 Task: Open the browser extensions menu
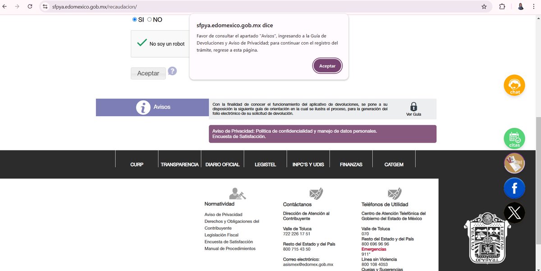coord(502,7)
